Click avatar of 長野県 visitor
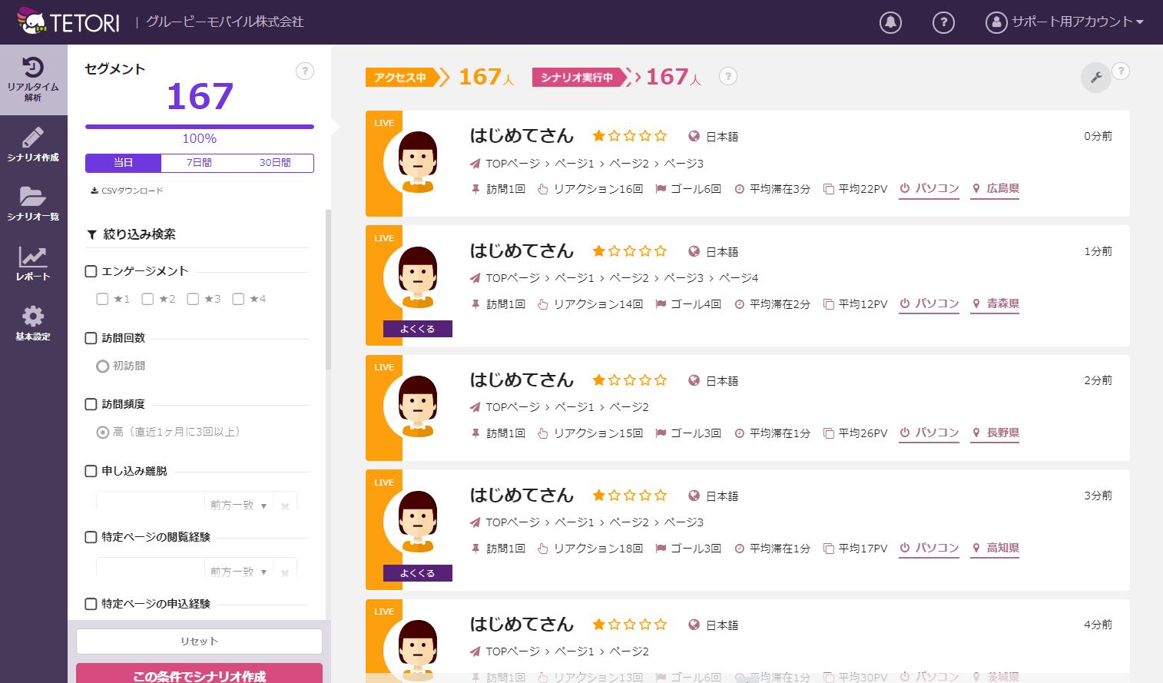 (418, 406)
